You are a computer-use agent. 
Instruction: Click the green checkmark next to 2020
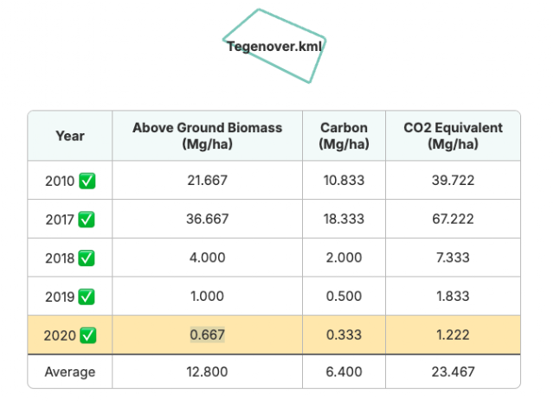[88, 335]
